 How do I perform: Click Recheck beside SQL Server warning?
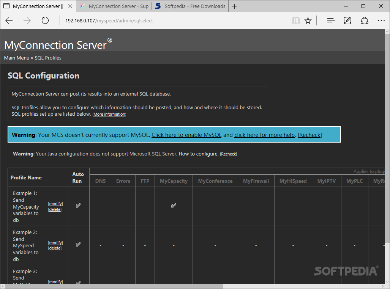tap(228, 154)
